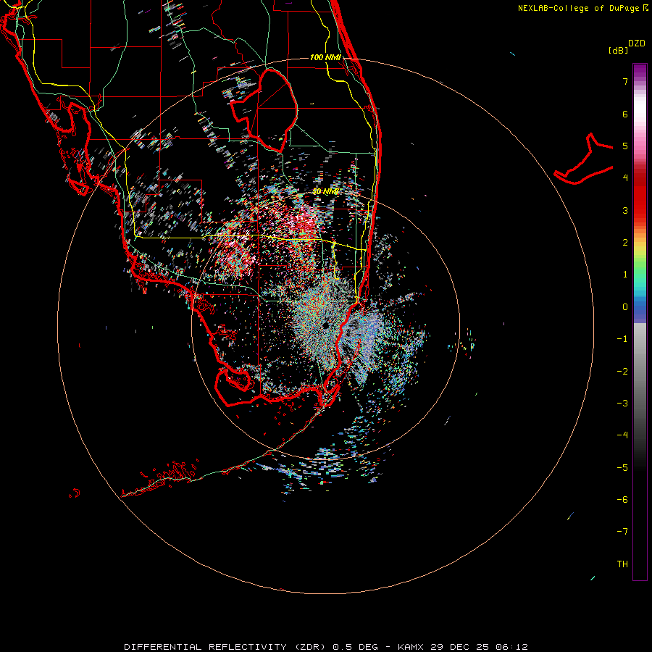This screenshot has width=652, height=652.
Task: Click the 2 value on color scale
Action: click(x=625, y=243)
